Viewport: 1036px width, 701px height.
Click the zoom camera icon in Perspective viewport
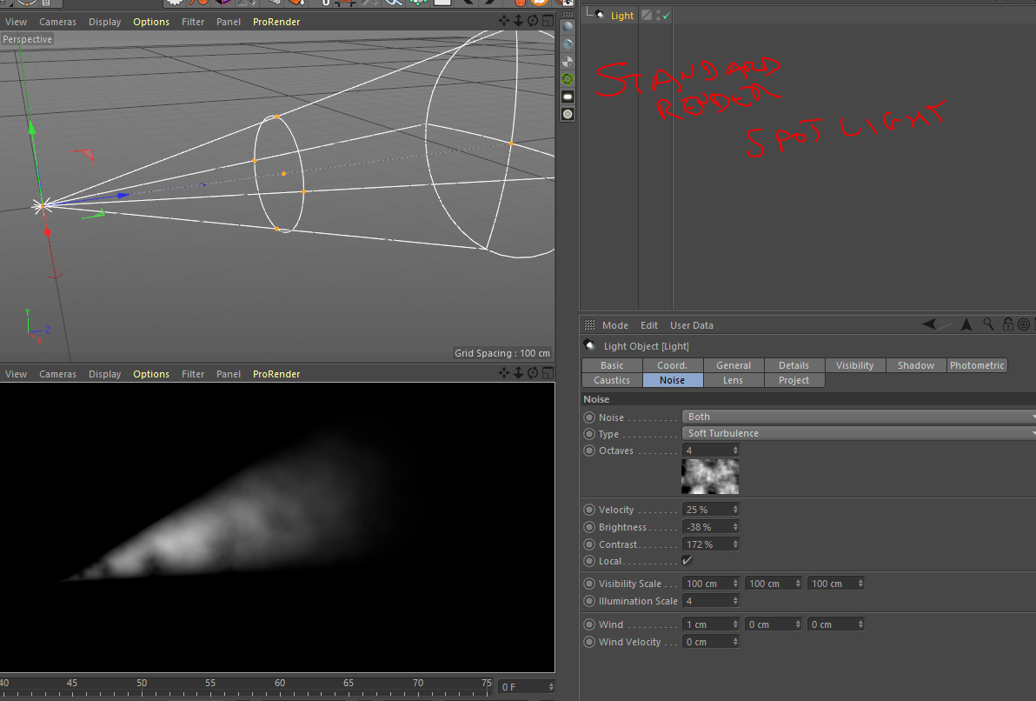(519, 21)
